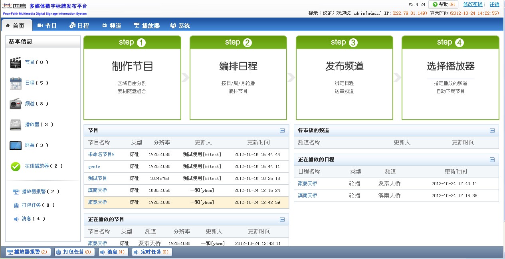
Task: Open the 系统 tab
Action: (180, 26)
